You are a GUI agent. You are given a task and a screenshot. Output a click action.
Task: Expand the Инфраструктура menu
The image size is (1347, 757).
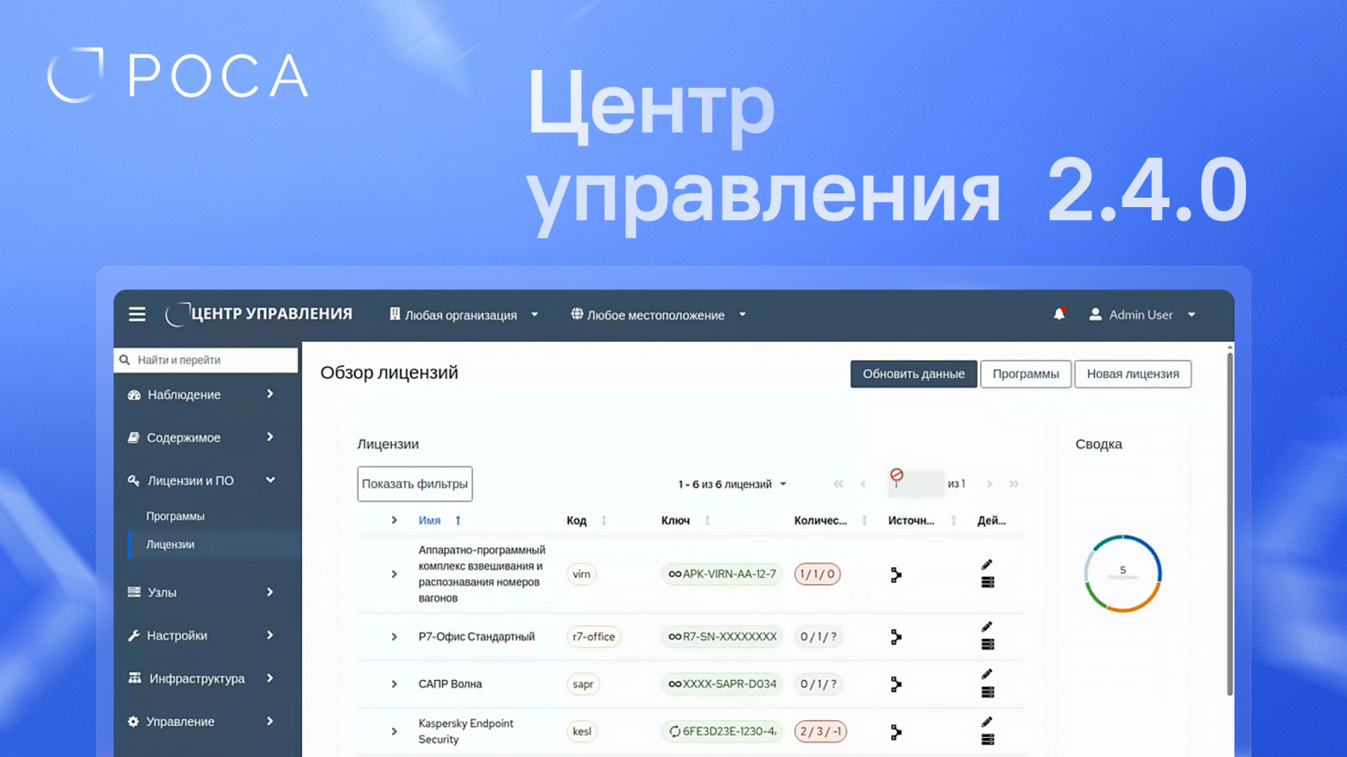[270, 678]
